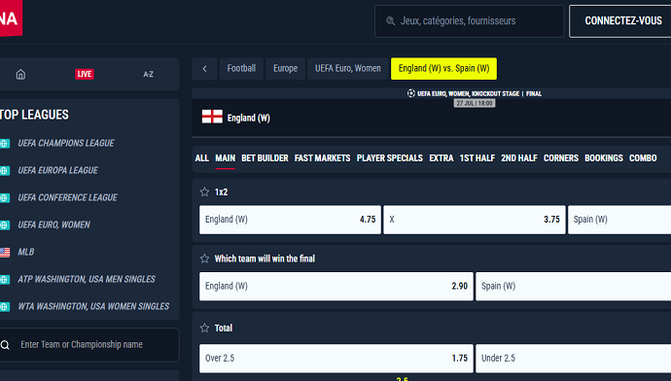This screenshot has width=671, height=381.
Task: Click the England flag icon
Action: pos(212,117)
